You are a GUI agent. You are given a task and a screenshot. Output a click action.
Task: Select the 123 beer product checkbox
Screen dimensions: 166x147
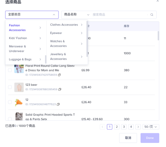(x=10, y=87)
